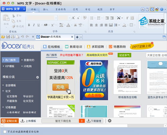The width and height of the screenshot is (167, 135).
Task: Apply Superscript formatting
Action: click(x=53, y=25)
